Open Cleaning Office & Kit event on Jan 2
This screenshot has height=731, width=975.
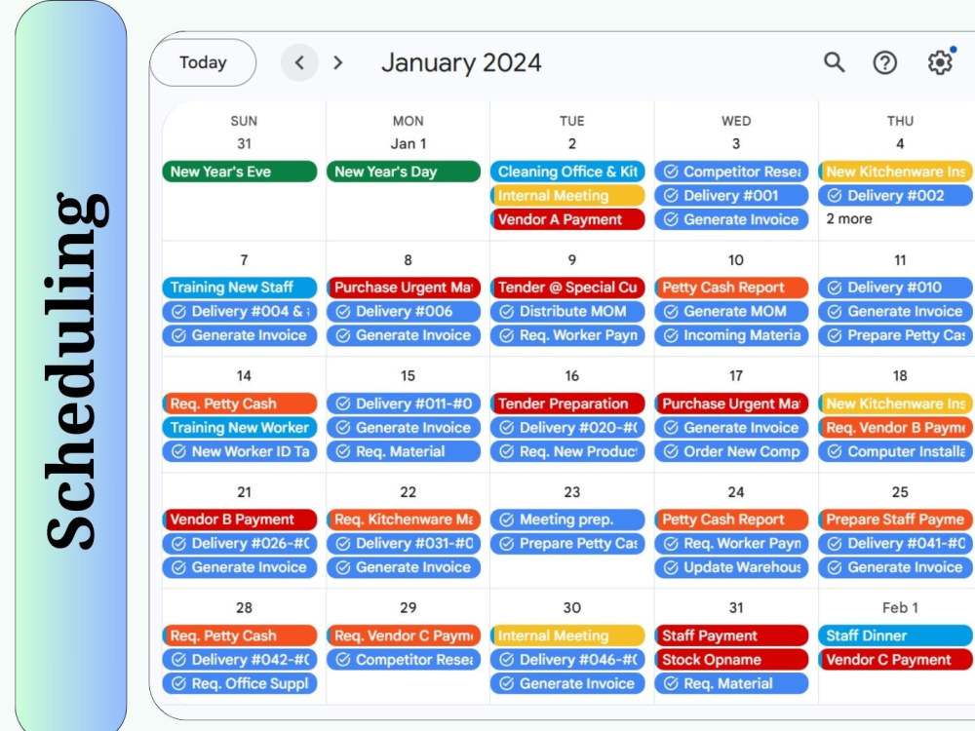tap(567, 172)
